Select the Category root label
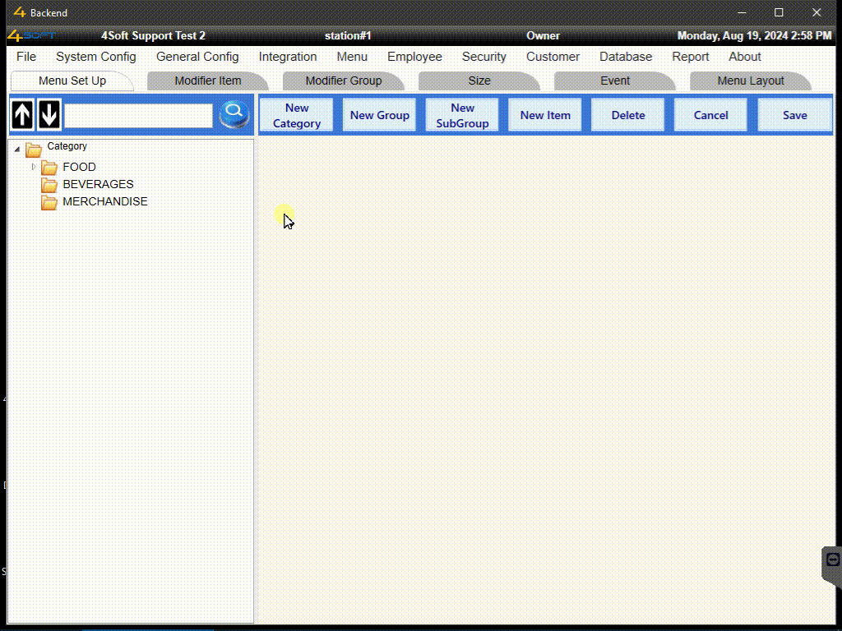Viewport: 842px width, 631px height. pos(67,146)
